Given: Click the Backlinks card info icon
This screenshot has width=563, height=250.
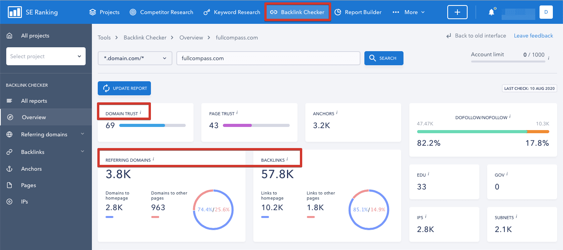Looking at the screenshot, I should point(287,159).
